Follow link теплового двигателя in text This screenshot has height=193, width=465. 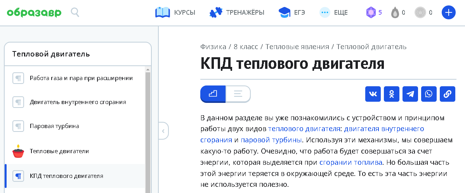point(304,129)
